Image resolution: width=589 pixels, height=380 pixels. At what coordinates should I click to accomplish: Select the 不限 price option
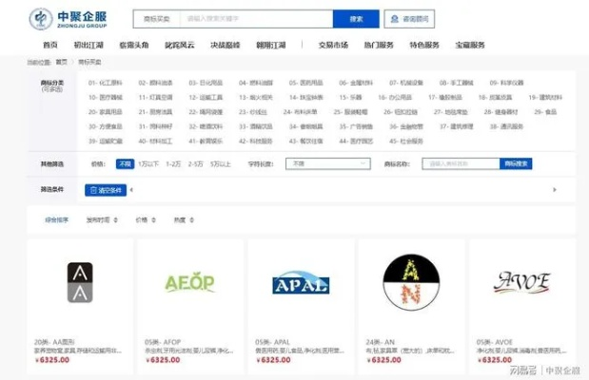point(125,164)
